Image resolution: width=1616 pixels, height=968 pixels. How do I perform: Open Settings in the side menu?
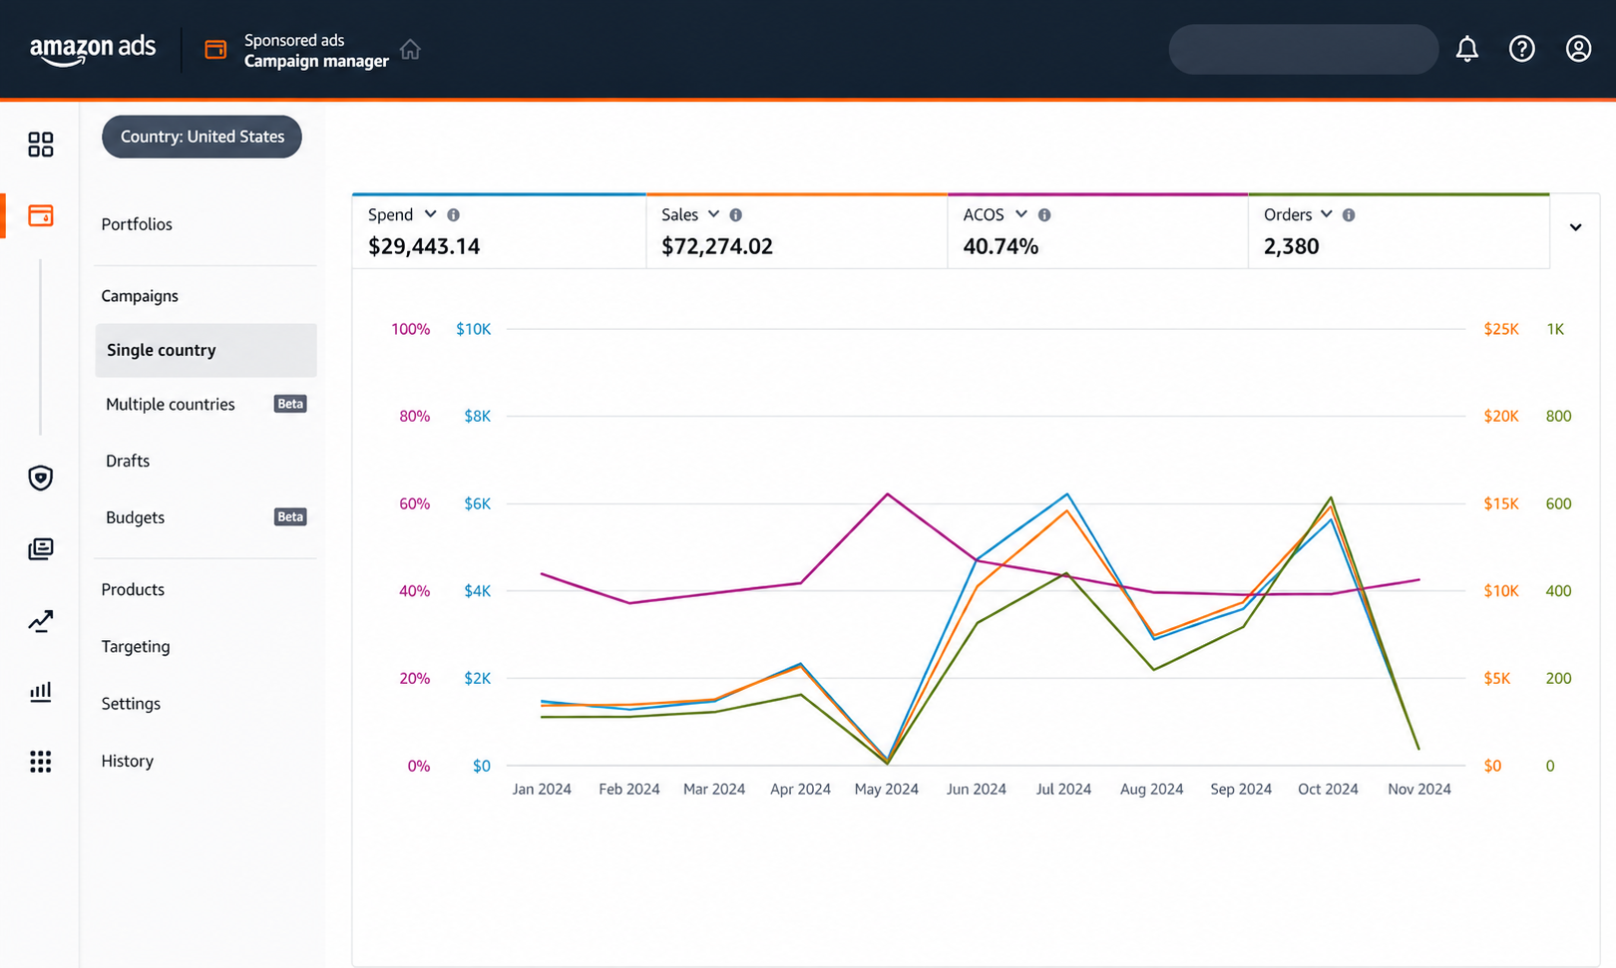[131, 704]
